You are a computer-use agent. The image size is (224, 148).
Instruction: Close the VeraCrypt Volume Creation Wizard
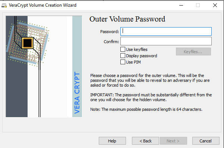click(x=215, y=6)
